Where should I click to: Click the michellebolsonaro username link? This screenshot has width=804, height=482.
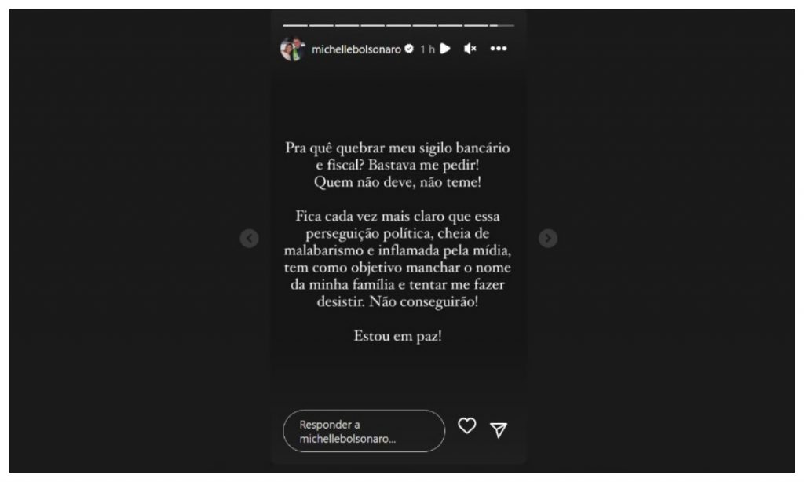click(356, 49)
